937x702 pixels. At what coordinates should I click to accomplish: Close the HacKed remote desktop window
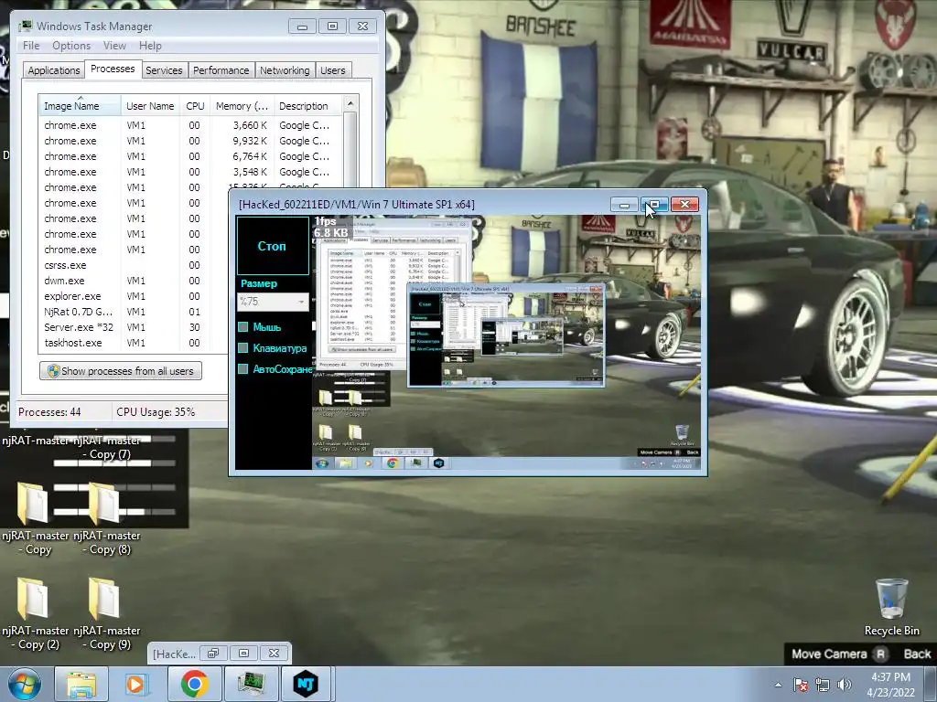pos(684,205)
